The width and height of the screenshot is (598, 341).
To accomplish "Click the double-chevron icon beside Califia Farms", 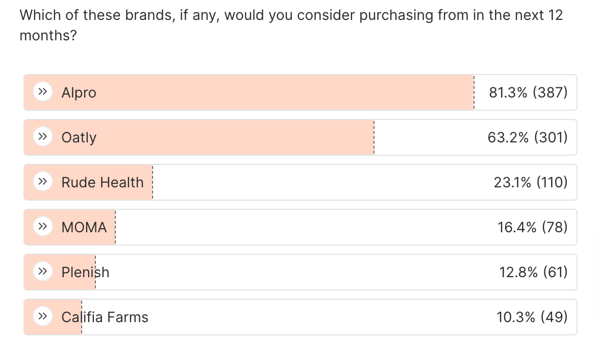I will (x=43, y=316).
